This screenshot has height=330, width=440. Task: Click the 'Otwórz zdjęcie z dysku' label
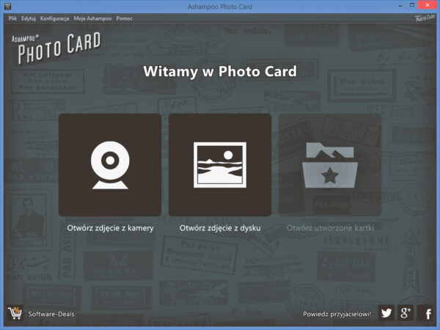click(220, 228)
